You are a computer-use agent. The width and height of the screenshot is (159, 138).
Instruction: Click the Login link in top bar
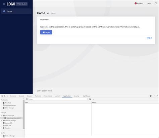149,3
